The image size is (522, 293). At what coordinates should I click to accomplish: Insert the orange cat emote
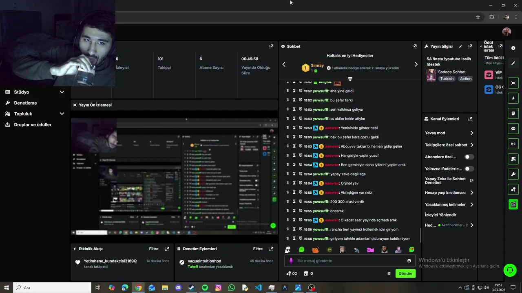click(315, 249)
